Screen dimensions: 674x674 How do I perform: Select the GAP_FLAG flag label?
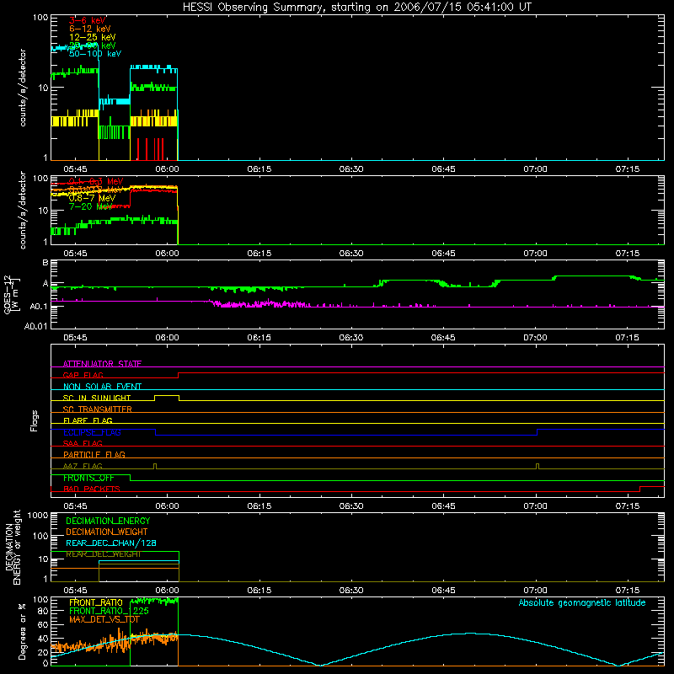[x=83, y=375]
